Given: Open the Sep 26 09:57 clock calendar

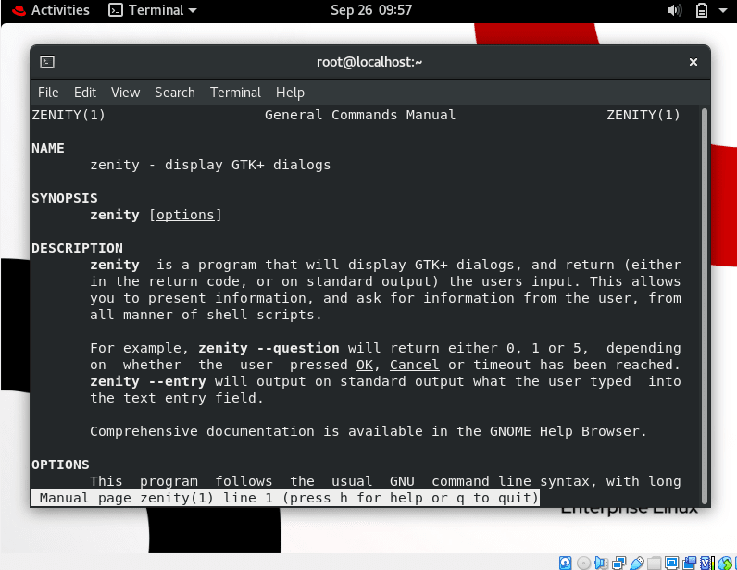Looking at the screenshot, I should (371, 10).
